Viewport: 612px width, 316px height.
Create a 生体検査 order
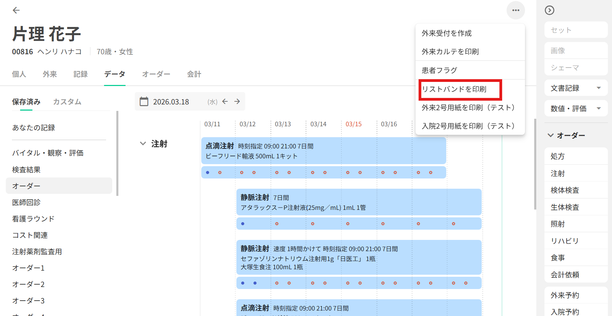(x=576, y=207)
